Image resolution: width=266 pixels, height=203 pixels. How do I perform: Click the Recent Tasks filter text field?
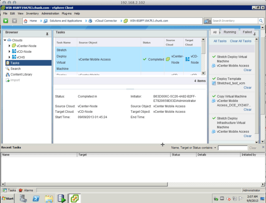tap(233, 148)
